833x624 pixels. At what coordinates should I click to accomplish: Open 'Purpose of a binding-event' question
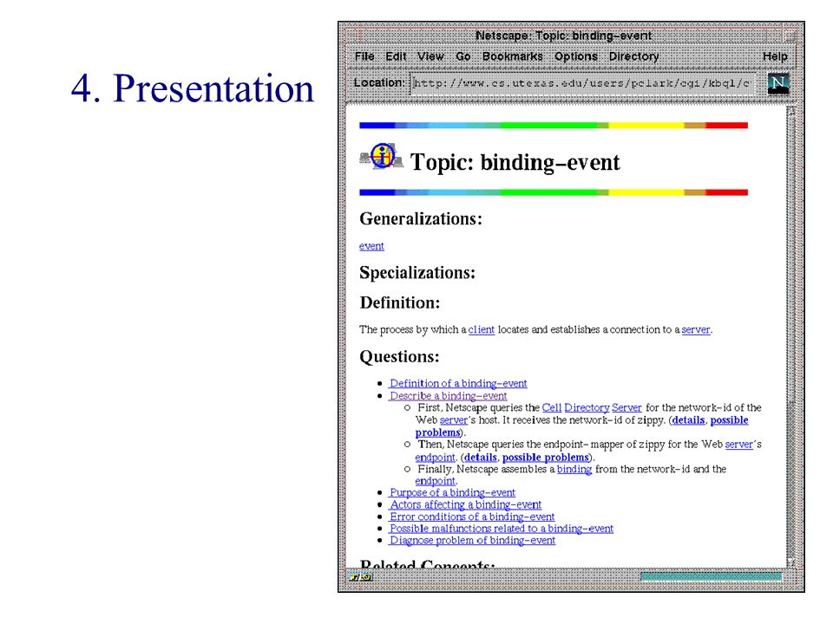pyautogui.click(x=452, y=493)
